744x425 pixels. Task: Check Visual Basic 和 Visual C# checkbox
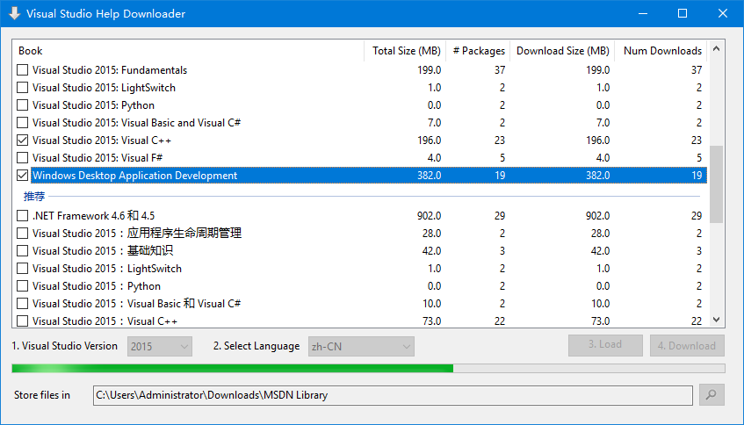click(x=22, y=303)
